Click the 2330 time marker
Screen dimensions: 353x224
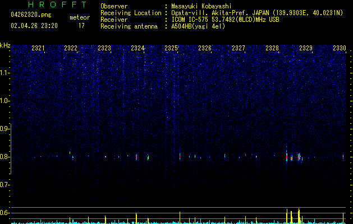point(340,48)
